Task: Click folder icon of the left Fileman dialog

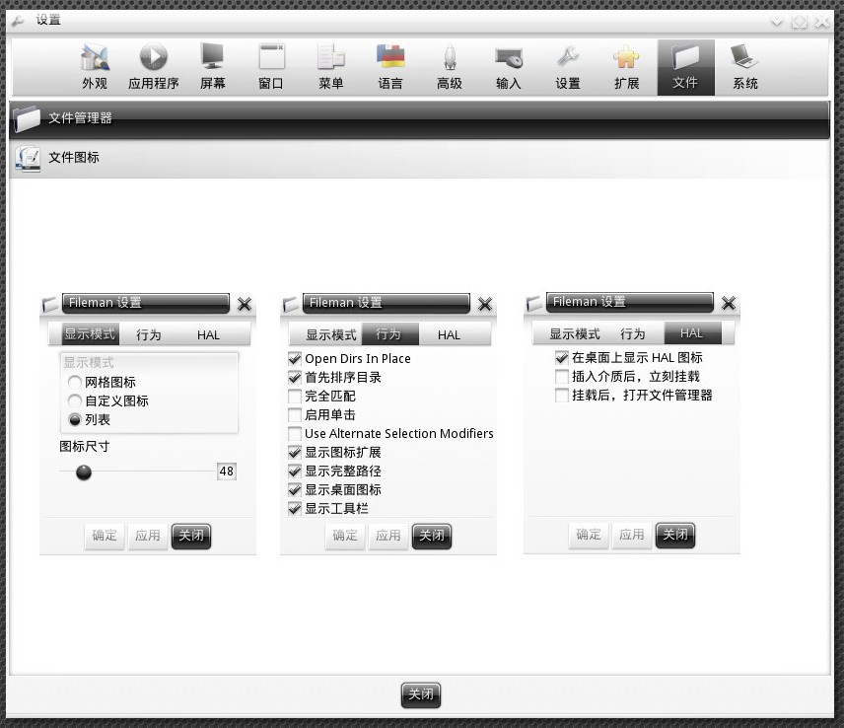Action: coord(50,304)
